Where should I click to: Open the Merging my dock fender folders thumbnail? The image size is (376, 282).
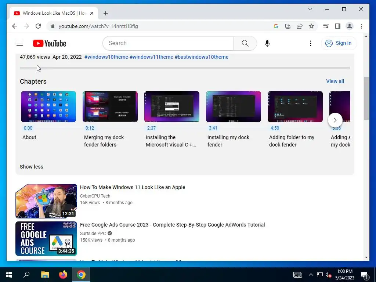[110, 106]
